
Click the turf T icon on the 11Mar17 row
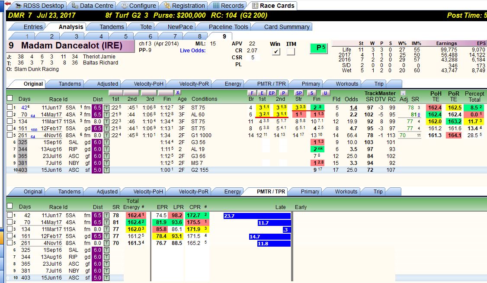pos(106,122)
